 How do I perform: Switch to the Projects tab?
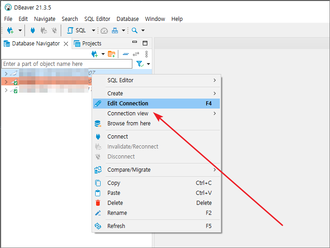[x=87, y=44]
